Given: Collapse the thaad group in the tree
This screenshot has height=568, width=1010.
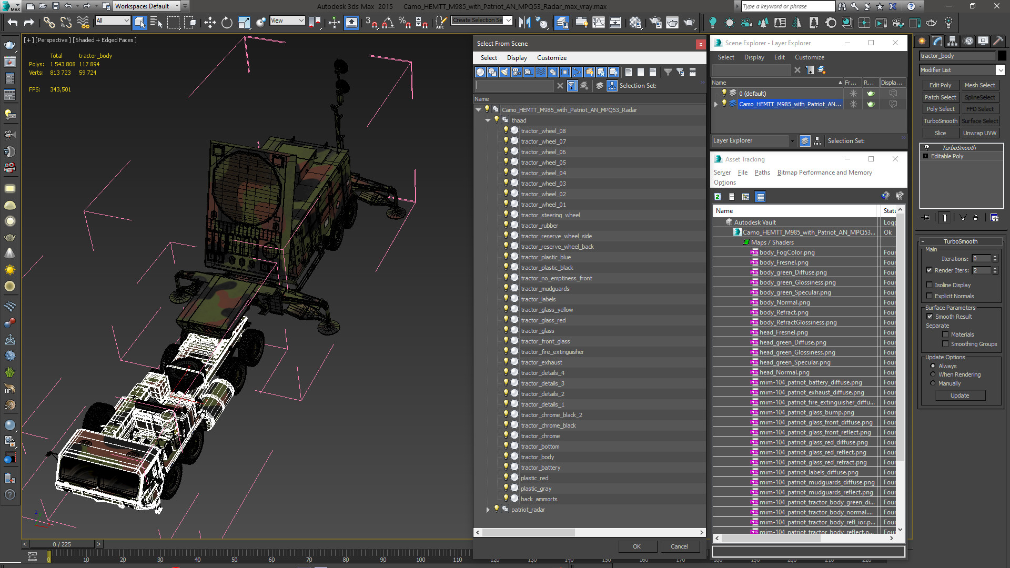Looking at the screenshot, I should pos(488,120).
